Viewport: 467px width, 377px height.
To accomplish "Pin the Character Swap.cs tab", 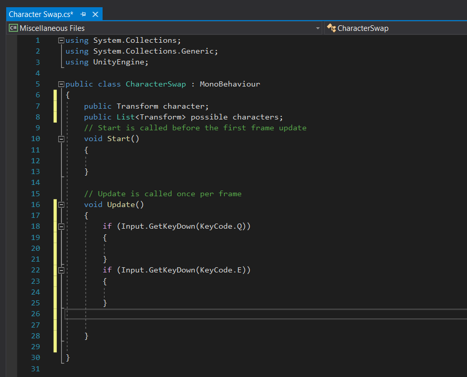I will point(83,14).
